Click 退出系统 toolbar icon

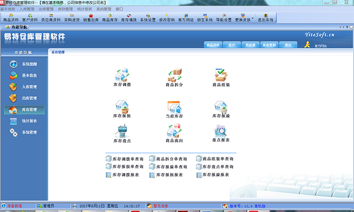click(x=265, y=18)
